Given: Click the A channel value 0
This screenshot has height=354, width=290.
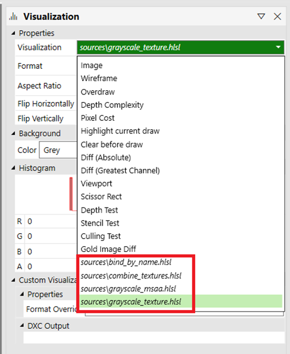Looking at the screenshot, I should coord(30,267).
